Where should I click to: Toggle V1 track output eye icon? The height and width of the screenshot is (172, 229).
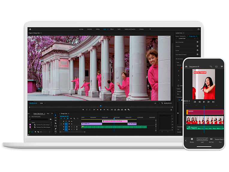coord(72,124)
